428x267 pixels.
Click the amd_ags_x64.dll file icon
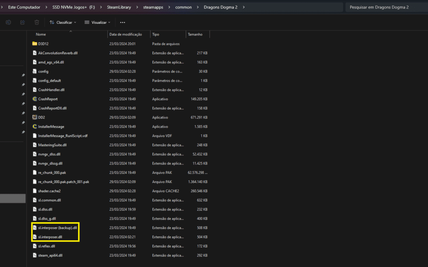(x=35, y=62)
